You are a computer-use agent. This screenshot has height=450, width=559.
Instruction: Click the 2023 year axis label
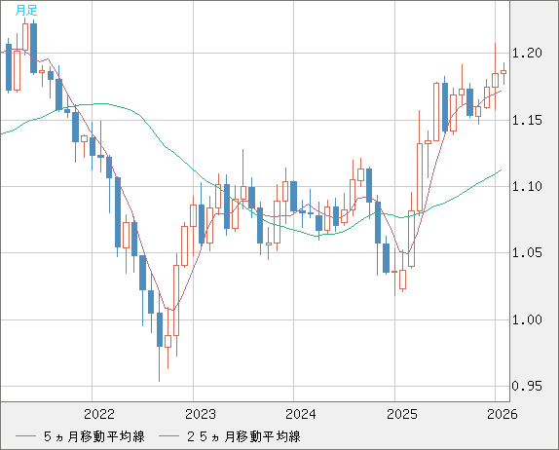(x=201, y=414)
